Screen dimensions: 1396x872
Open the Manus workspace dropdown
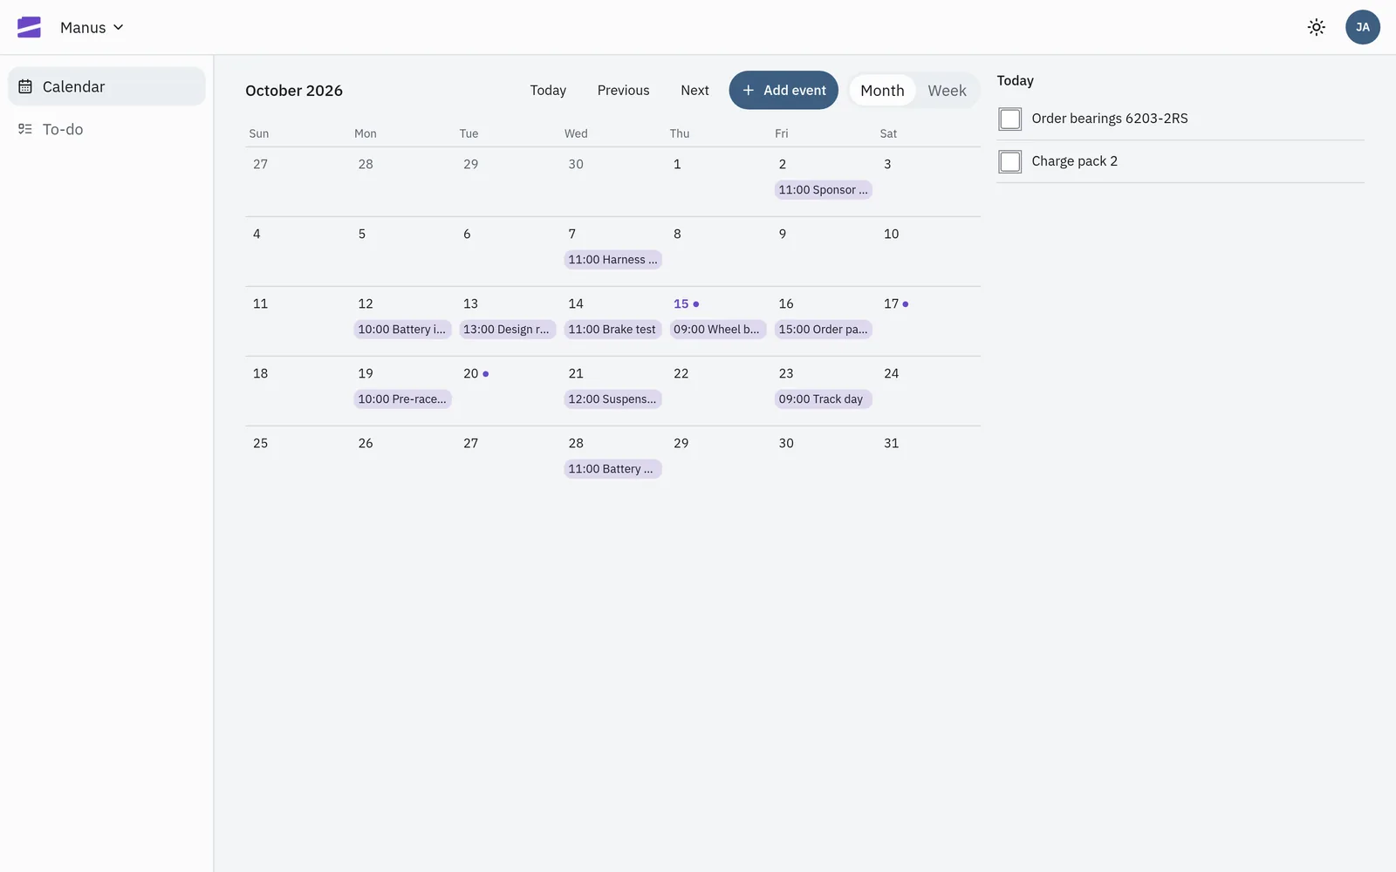pos(92,27)
